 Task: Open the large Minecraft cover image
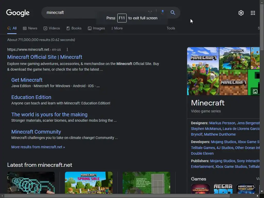(203, 71)
